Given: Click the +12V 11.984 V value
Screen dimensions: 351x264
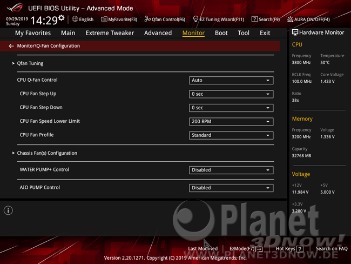Looking at the screenshot, I should coord(300,192).
